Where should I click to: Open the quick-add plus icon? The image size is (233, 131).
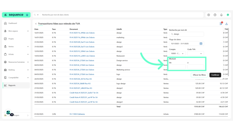209,15
